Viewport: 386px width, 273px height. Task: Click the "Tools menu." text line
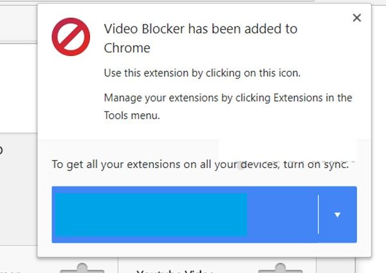click(x=132, y=115)
